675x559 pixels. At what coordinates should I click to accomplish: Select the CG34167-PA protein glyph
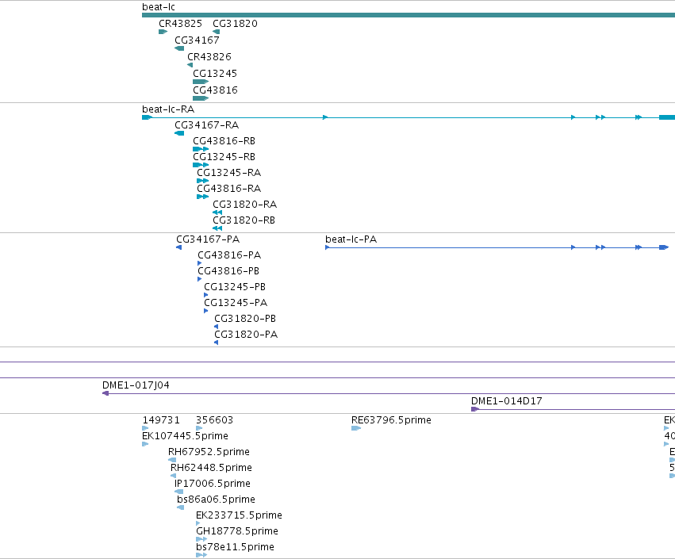[x=178, y=247]
